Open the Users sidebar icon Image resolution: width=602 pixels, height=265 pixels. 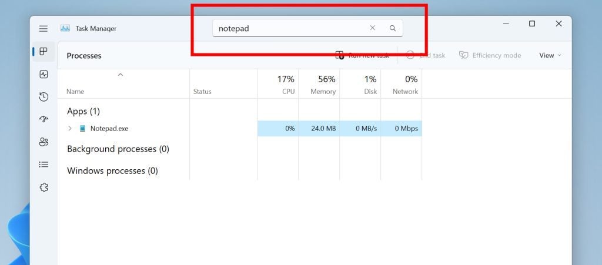(x=44, y=142)
